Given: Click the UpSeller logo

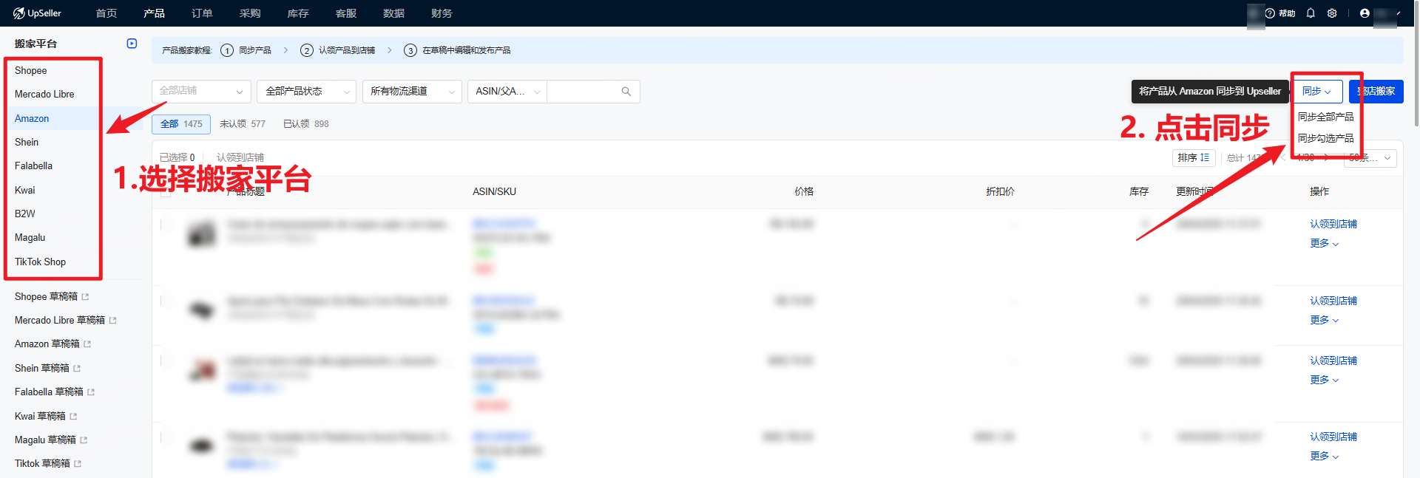Looking at the screenshot, I should click(x=37, y=13).
